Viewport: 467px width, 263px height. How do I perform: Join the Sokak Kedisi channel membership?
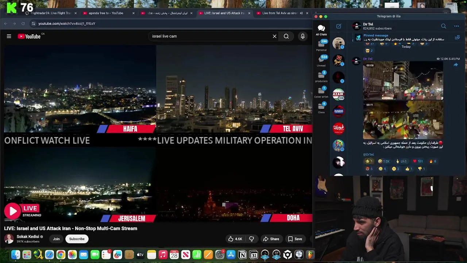point(56,239)
